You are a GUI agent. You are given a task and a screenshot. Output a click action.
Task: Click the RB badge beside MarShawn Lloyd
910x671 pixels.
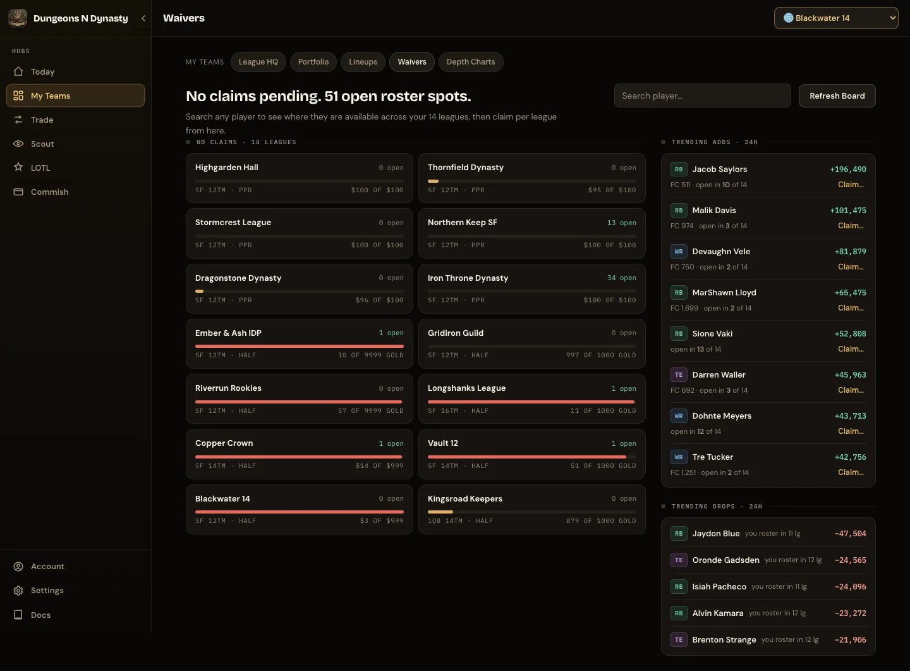point(679,293)
